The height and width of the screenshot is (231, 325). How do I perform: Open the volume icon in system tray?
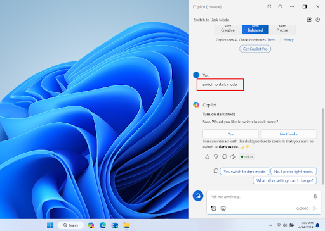point(285,225)
